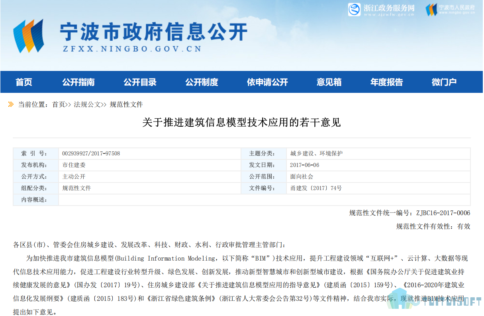This screenshot has width=484, height=316.
Task: Click the 内容概述 label cell
Action: (x=35, y=200)
